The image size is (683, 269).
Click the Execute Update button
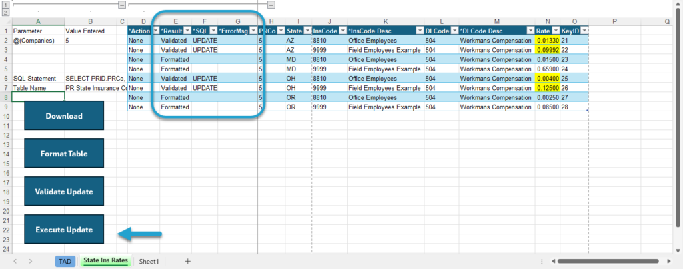(64, 230)
